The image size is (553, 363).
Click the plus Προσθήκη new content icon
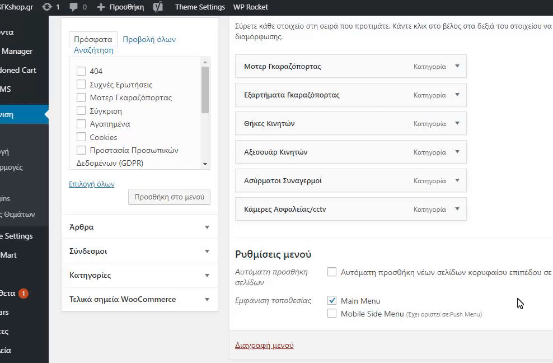[101, 7]
